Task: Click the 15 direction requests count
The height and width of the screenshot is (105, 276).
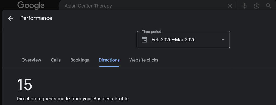Action: [25, 84]
